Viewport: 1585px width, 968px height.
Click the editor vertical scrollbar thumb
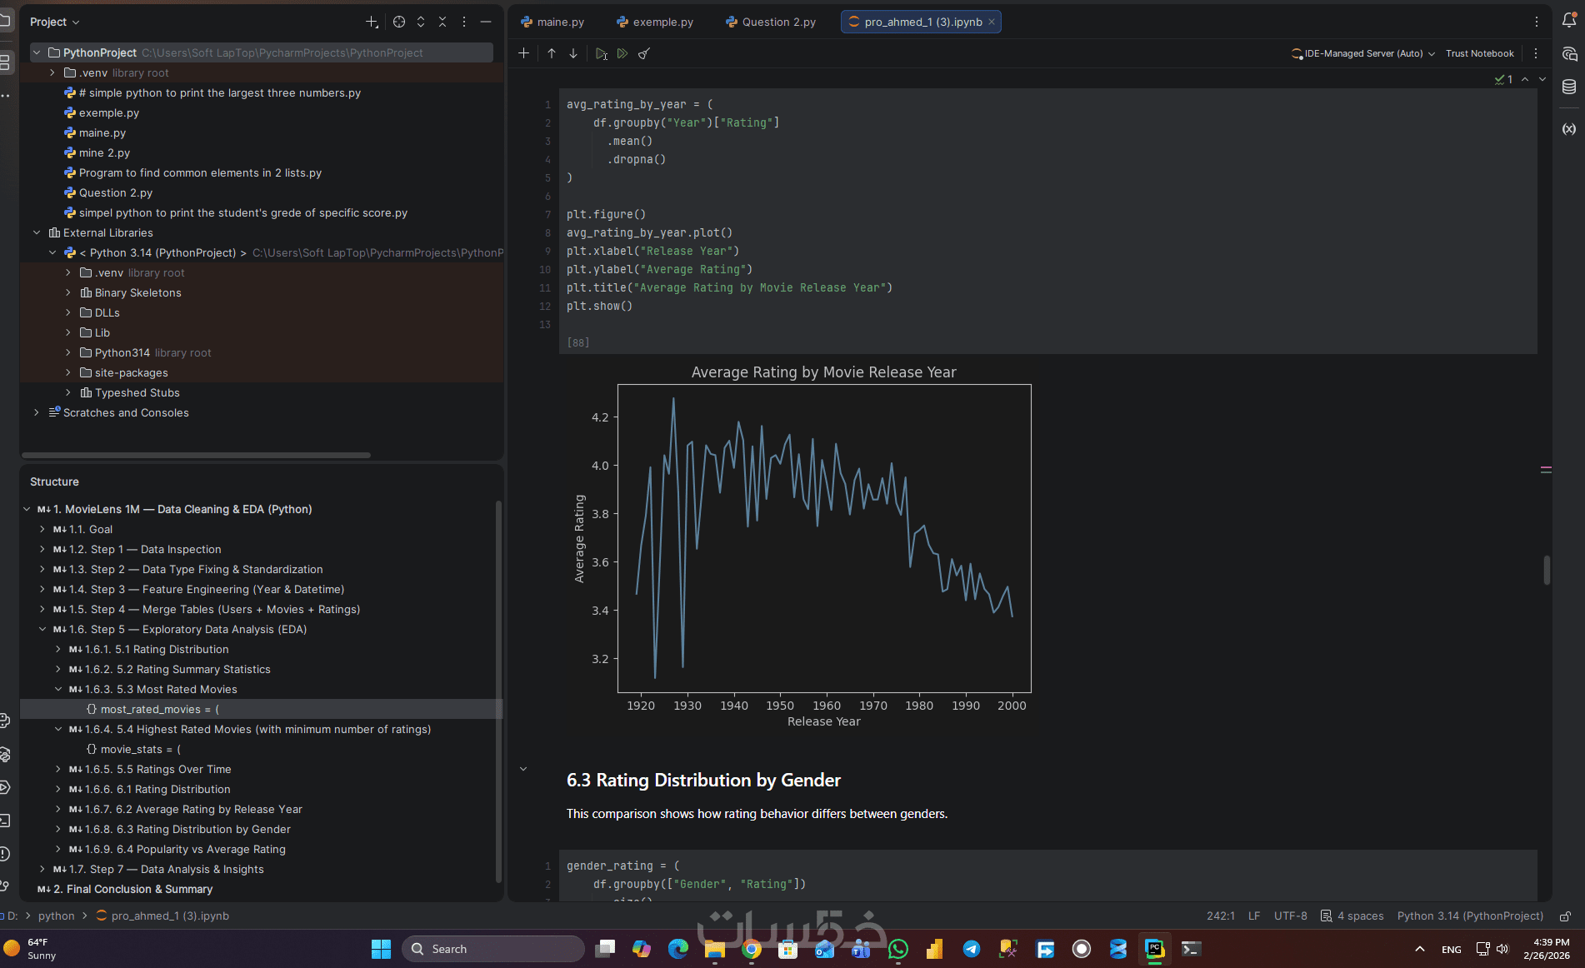(x=1547, y=570)
